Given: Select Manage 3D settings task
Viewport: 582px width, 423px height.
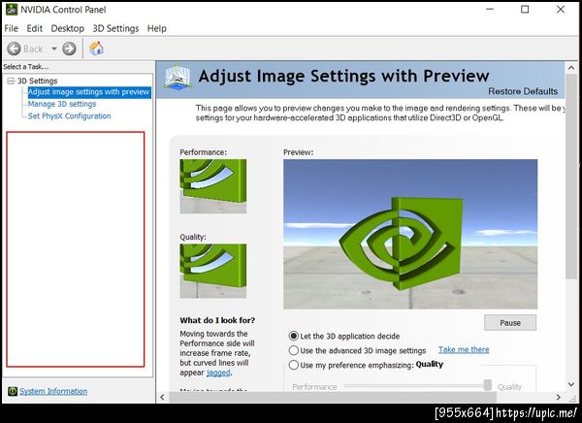Looking at the screenshot, I should 62,104.
